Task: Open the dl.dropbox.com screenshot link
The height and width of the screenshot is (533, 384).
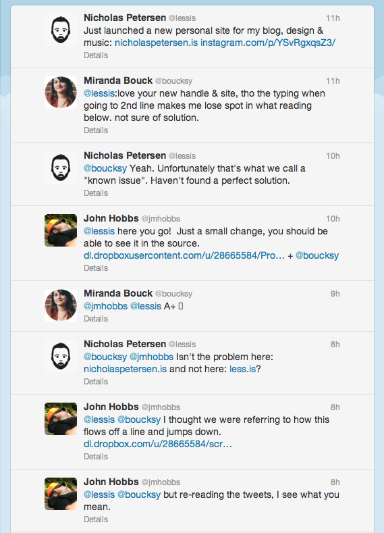Action: pos(158,444)
